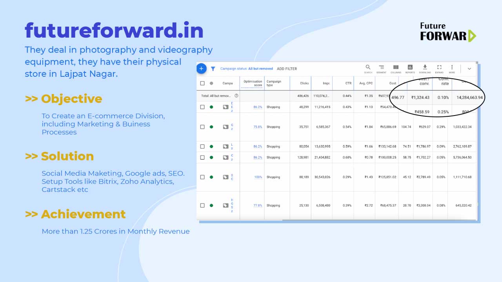Viewport: 502px width, 282px height.
Task: Tick the checkbox in the 128,981 clicks row
Action: (202, 157)
